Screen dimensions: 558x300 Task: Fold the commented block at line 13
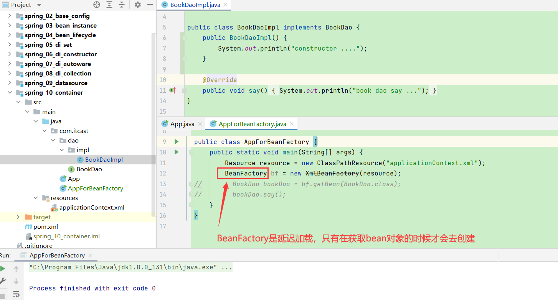coord(191,184)
